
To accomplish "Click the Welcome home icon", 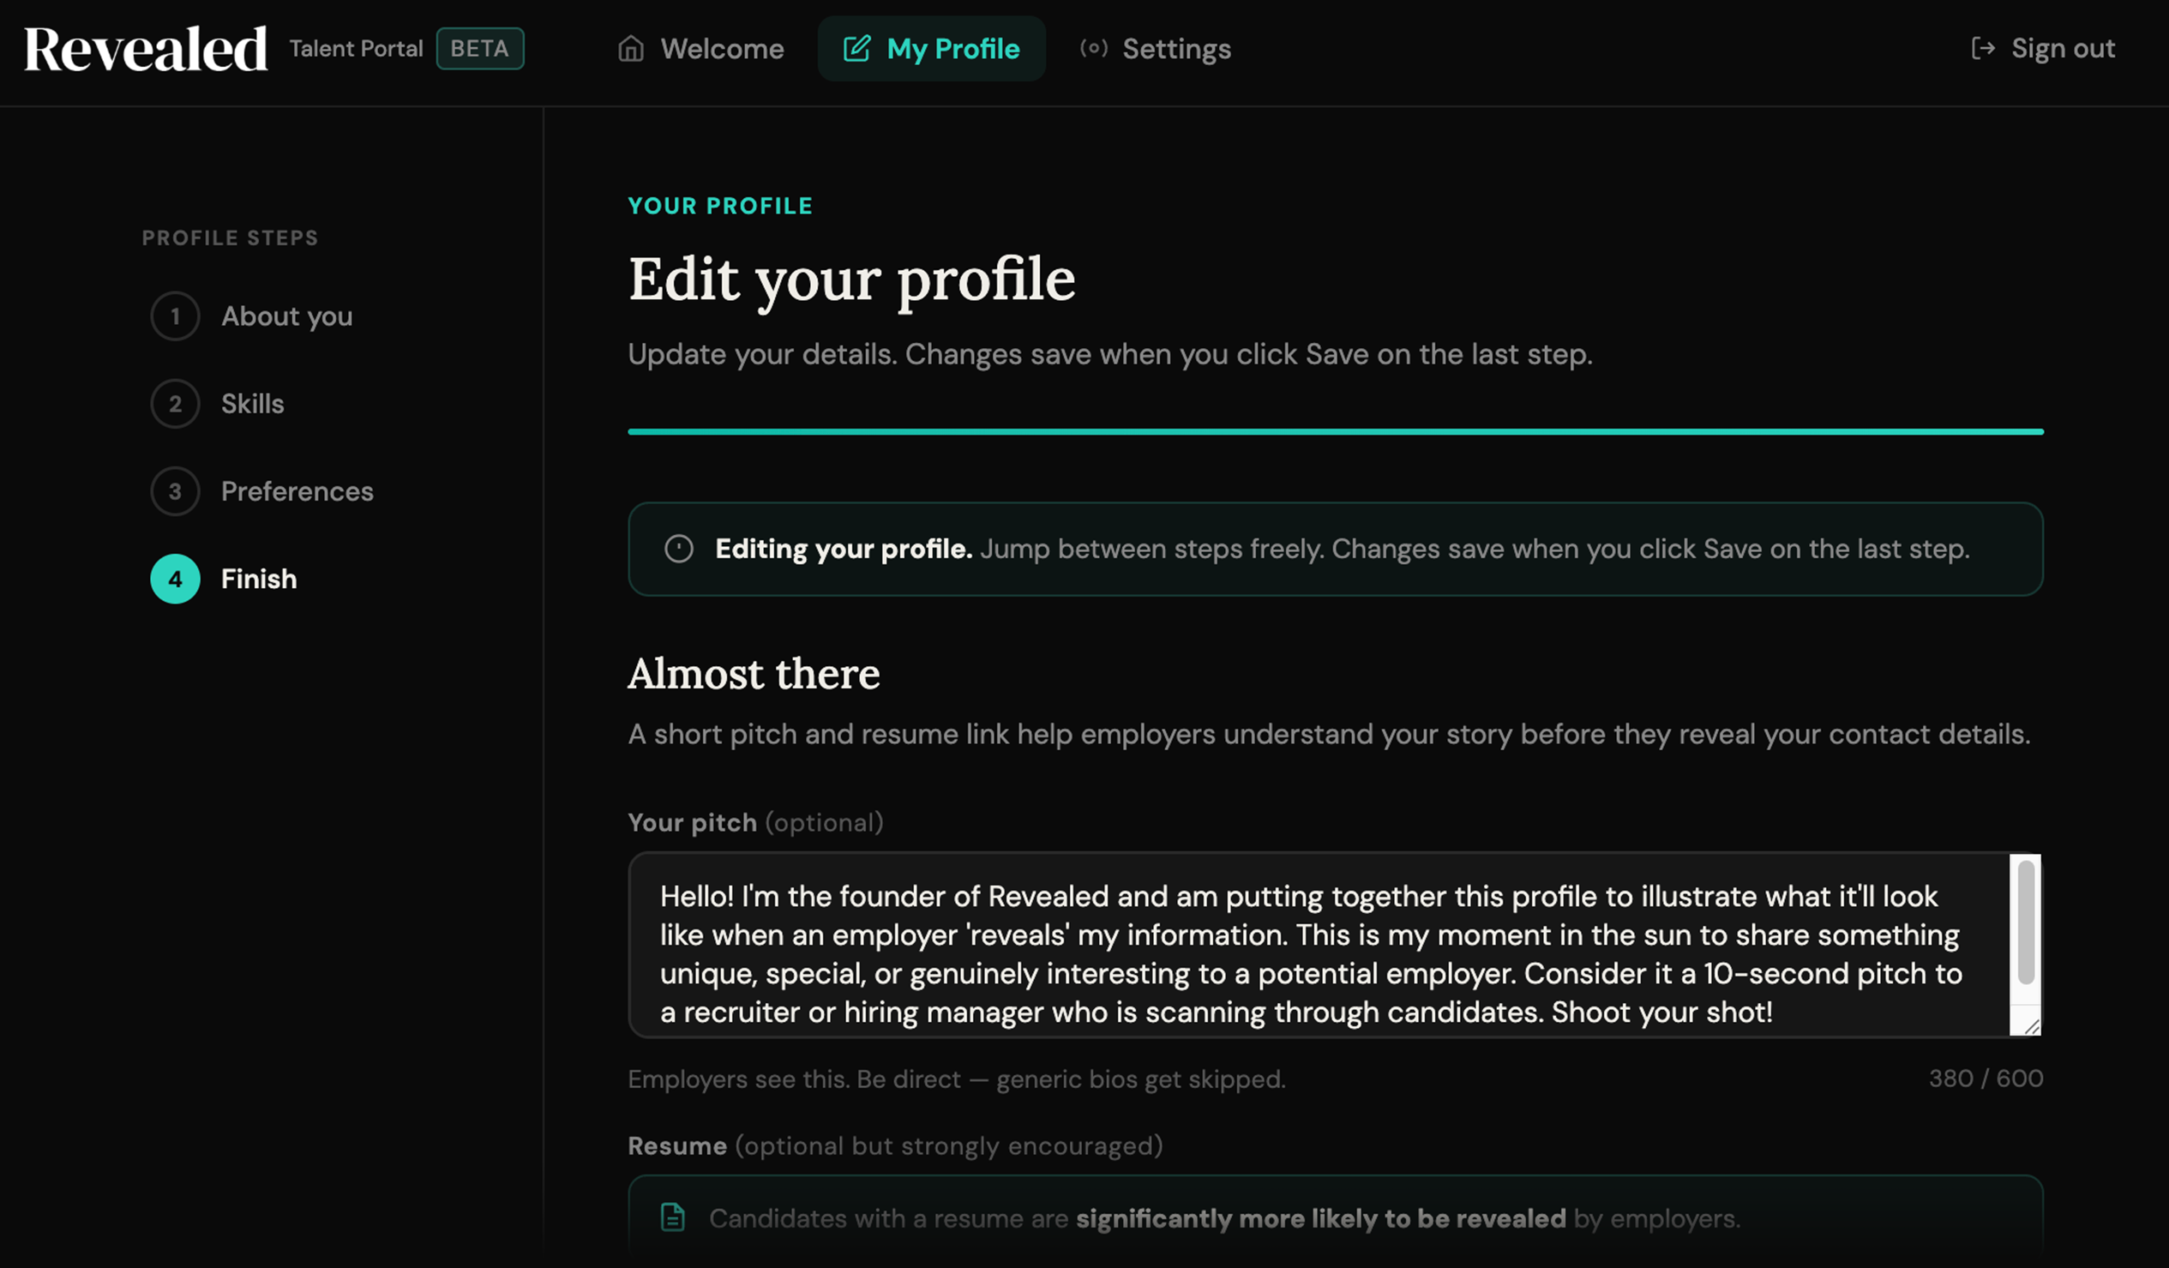I will pyautogui.click(x=631, y=49).
